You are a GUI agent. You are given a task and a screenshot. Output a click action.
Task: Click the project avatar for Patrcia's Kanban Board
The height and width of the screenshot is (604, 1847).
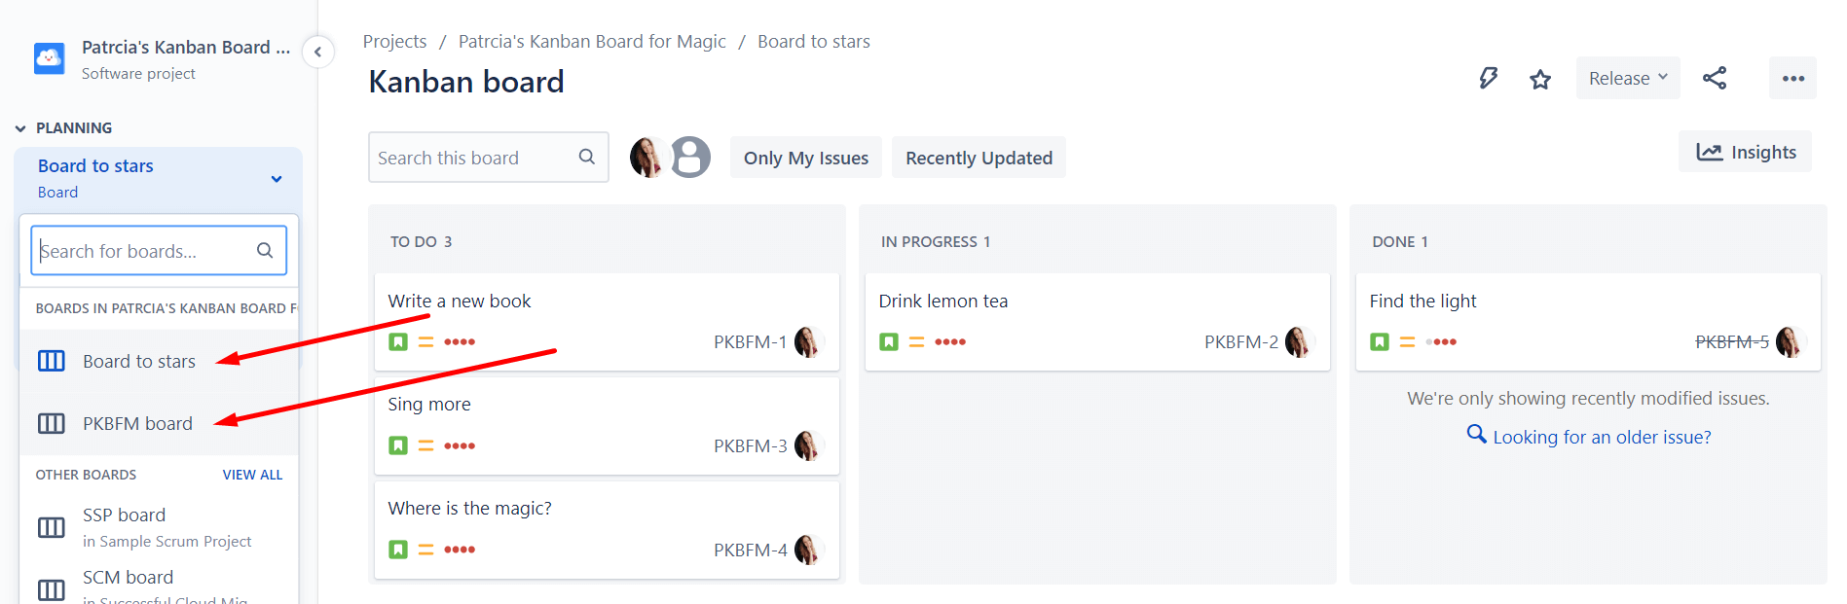coord(49,58)
